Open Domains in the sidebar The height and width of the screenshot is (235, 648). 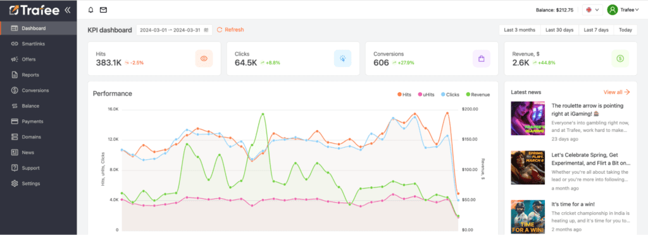point(39,137)
